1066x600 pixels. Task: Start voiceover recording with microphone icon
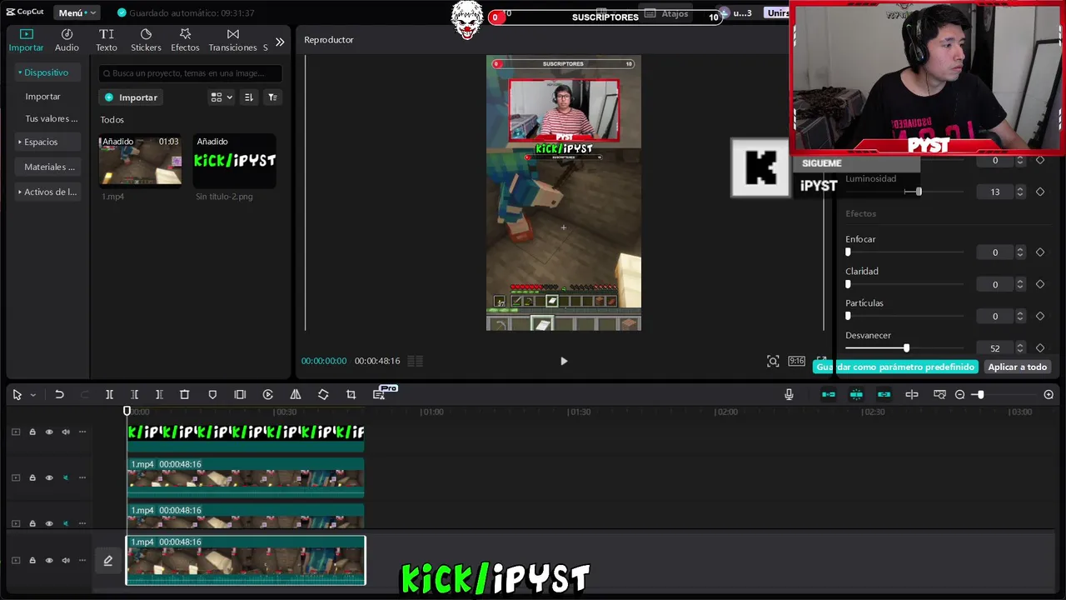tap(789, 395)
